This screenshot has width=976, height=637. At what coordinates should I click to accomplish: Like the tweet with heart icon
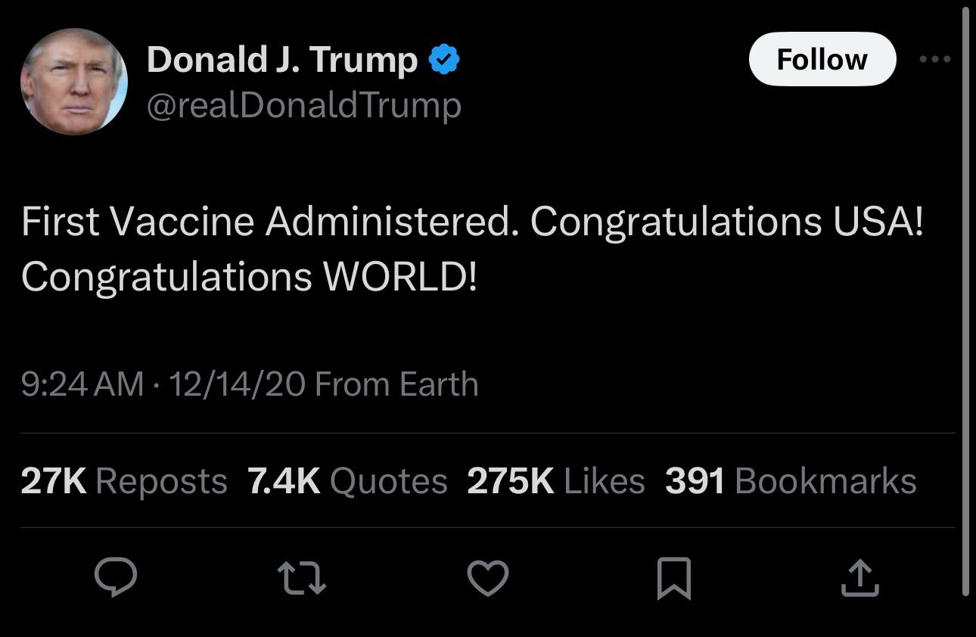pyautogui.click(x=487, y=579)
